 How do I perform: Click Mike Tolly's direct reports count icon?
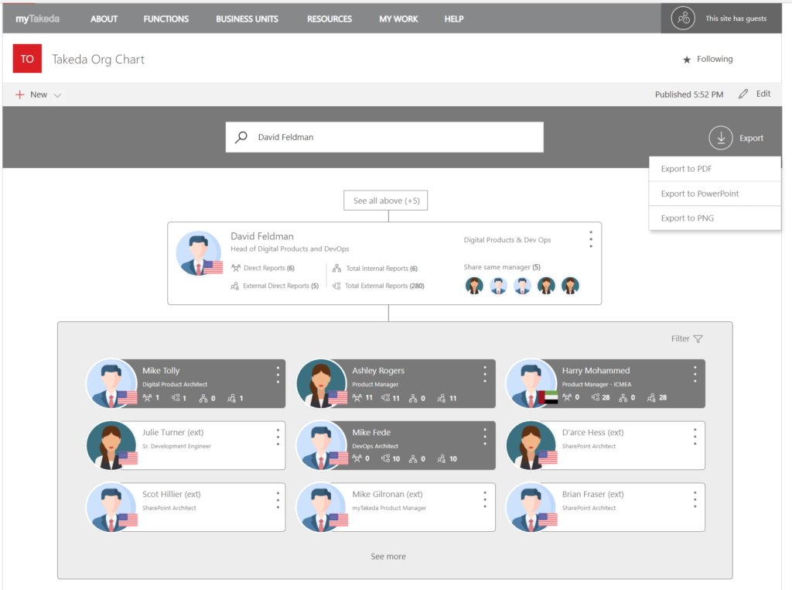[x=147, y=398]
